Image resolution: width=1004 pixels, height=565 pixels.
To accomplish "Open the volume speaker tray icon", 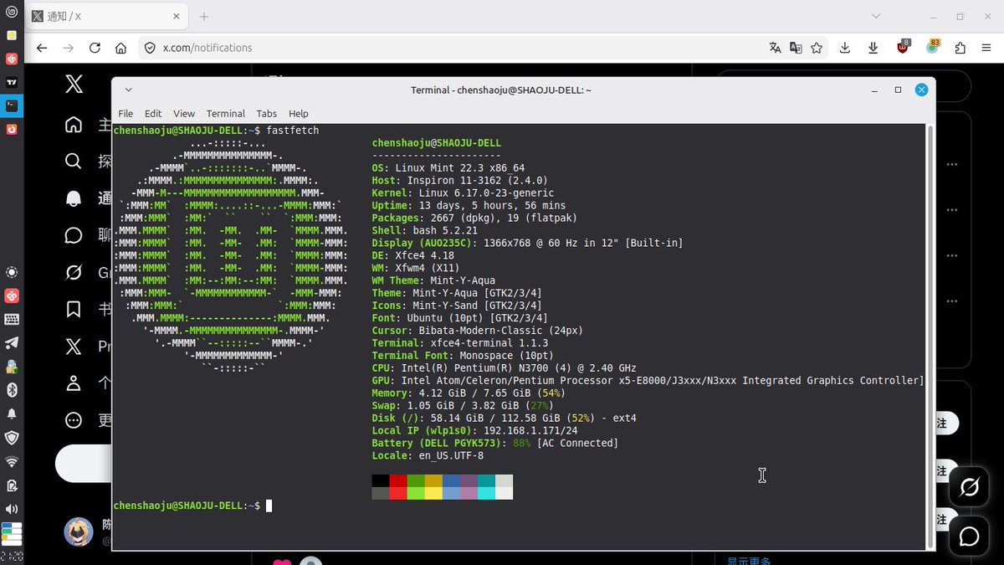I will (x=12, y=509).
